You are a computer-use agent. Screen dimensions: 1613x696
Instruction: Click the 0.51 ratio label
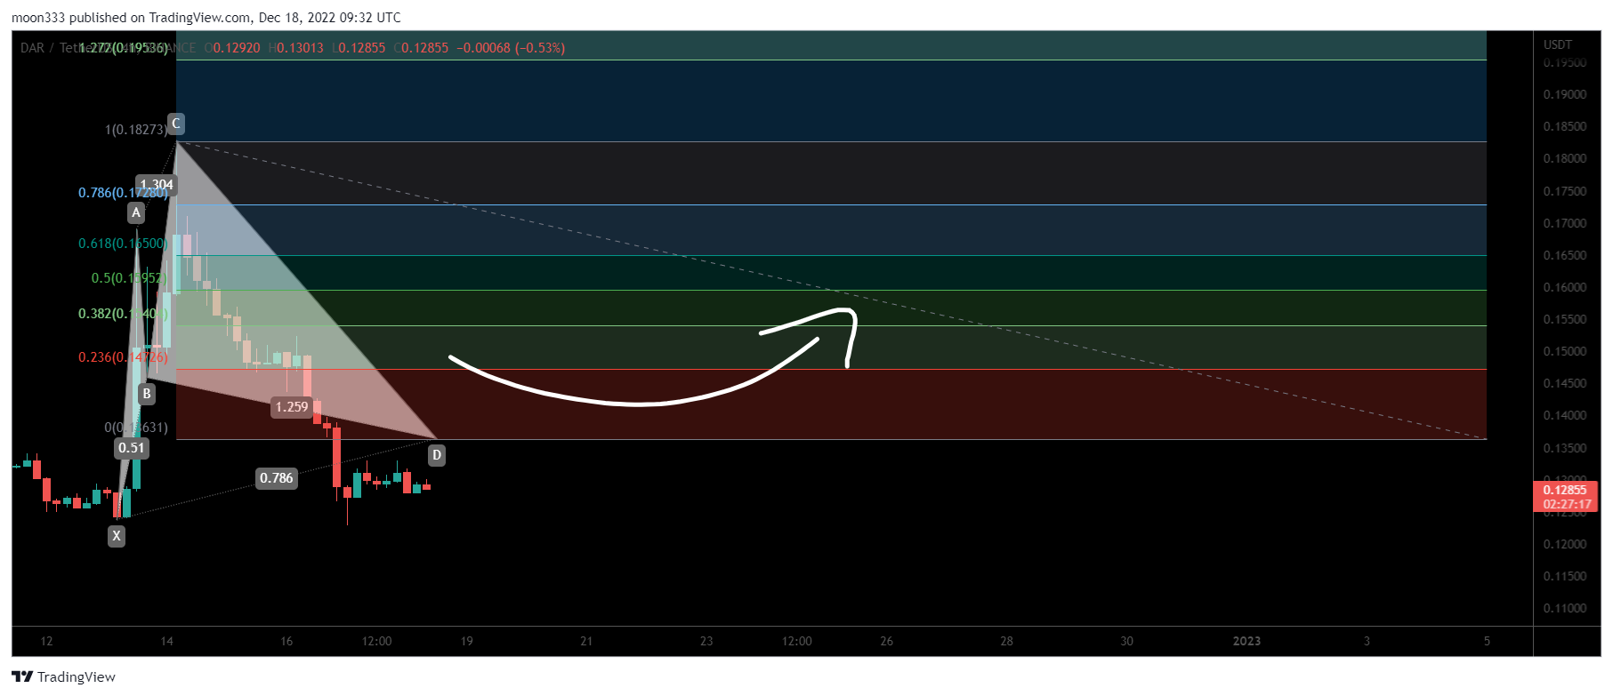(x=131, y=448)
